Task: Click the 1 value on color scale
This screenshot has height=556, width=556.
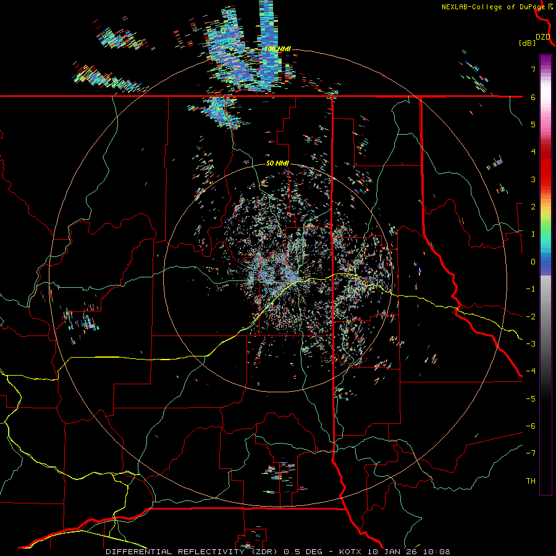Action: pyautogui.click(x=533, y=234)
